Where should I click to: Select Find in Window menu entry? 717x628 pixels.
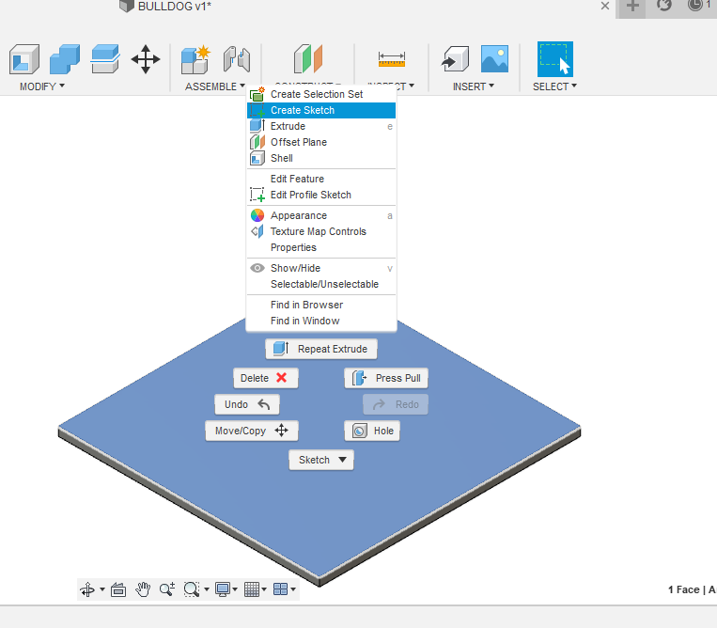coord(321,321)
